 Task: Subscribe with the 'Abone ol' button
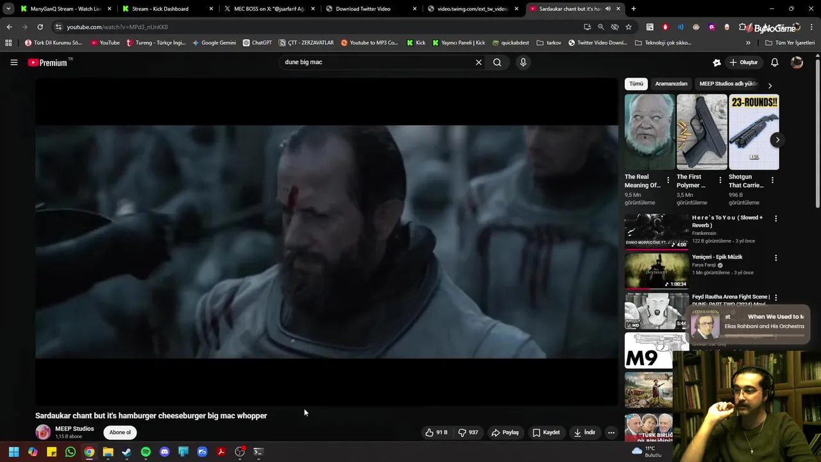(x=120, y=432)
